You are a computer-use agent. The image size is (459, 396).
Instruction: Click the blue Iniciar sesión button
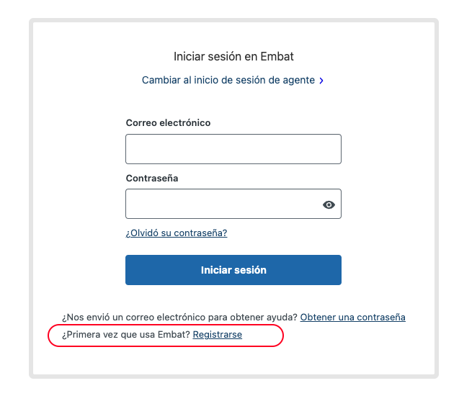click(233, 270)
